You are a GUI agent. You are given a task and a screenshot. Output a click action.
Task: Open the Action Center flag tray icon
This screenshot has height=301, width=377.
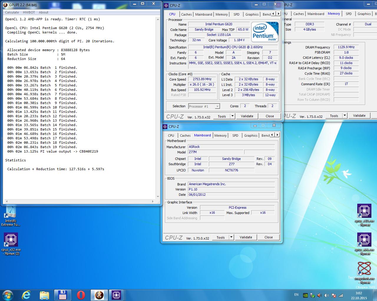coord(333,295)
